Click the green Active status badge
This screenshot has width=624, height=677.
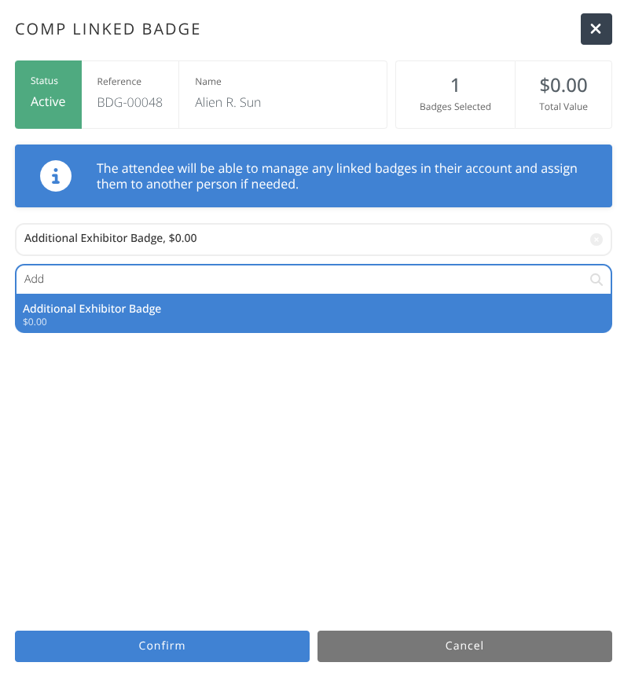click(x=48, y=94)
